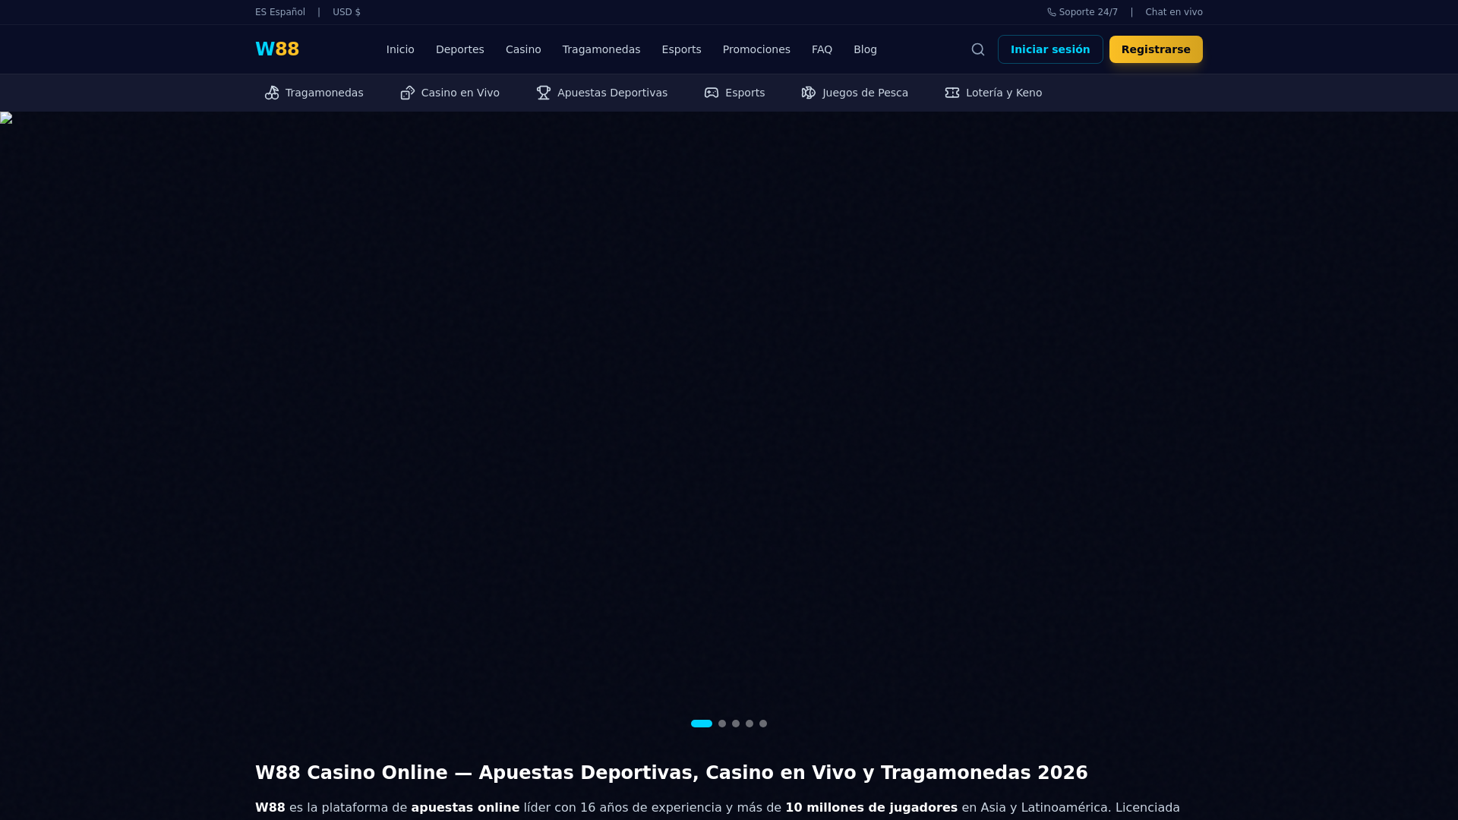Select the fifth carousel slide dot

coord(763,724)
